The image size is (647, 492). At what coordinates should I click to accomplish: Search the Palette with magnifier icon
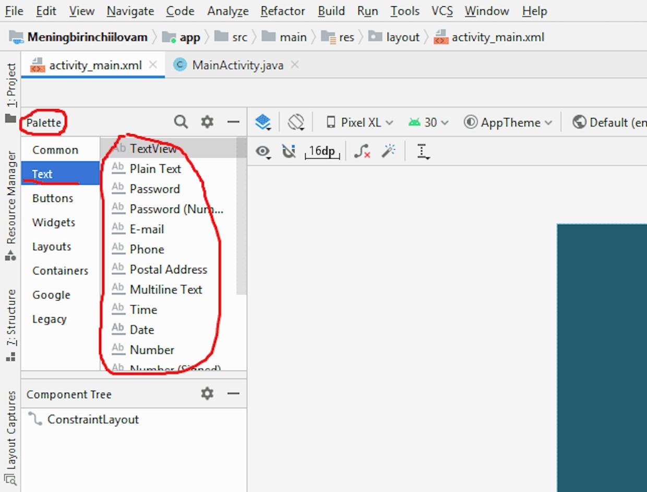(181, 122)
